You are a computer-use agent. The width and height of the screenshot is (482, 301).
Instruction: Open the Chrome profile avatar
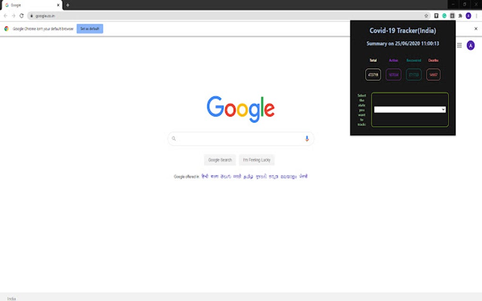(468, 15)
